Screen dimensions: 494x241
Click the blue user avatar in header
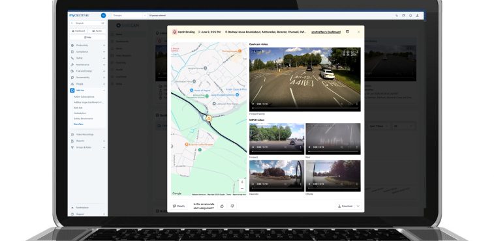point(103,16)
